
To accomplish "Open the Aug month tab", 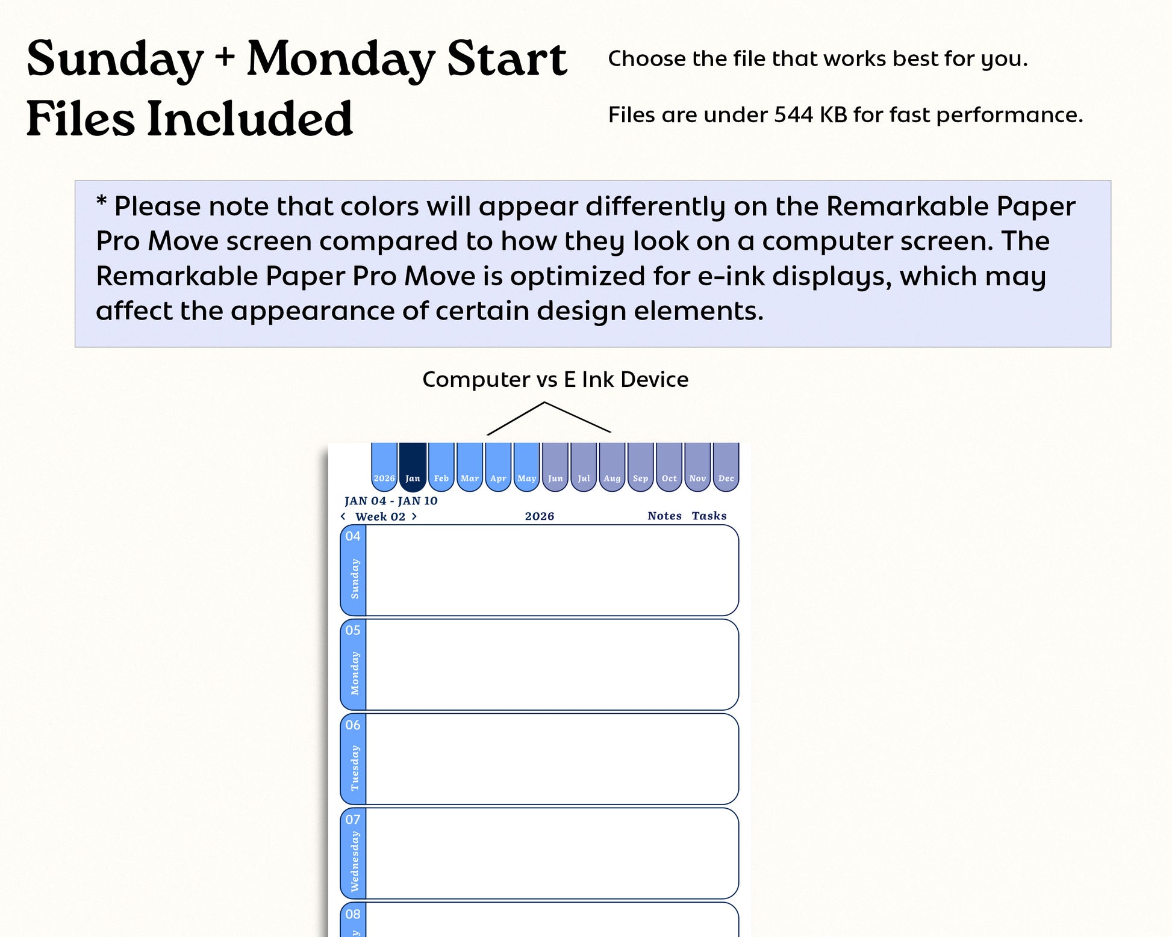I will (x=612, y=468).
